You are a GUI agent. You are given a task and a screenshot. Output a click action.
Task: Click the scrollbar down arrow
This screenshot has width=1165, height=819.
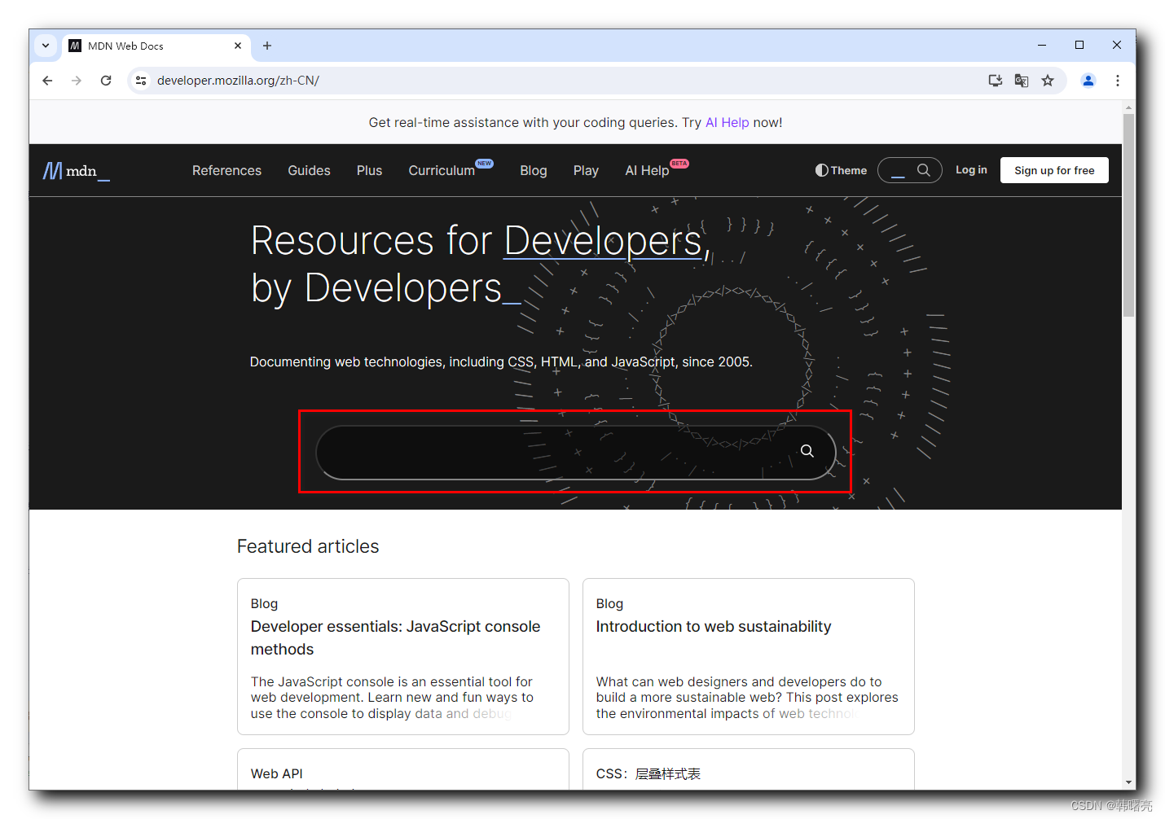[1128, 782]
